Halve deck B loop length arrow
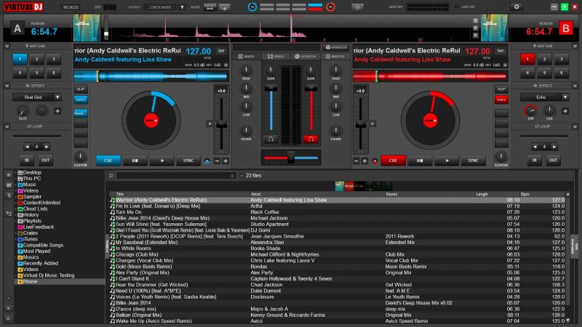The width and height of the screenshot is (582, 327). (x=535, y=147)
